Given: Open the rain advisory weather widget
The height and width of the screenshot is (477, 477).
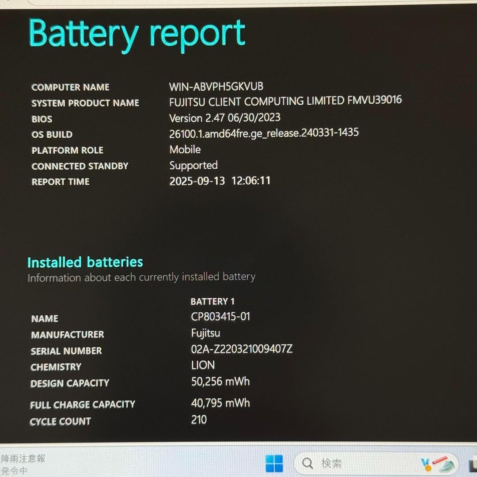Looking at the screenshot, I should point(23,464).
